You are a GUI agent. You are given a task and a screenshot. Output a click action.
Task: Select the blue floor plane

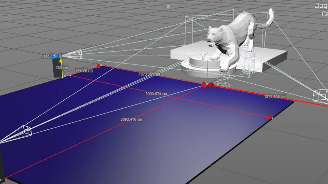(146, 138)
